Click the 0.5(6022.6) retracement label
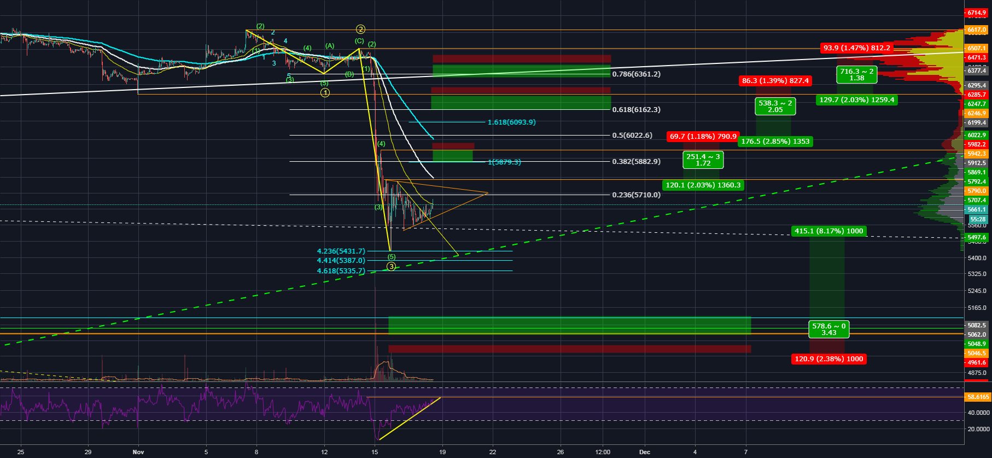Viewport: 992px width, 458px height. [x=632, y=136]
